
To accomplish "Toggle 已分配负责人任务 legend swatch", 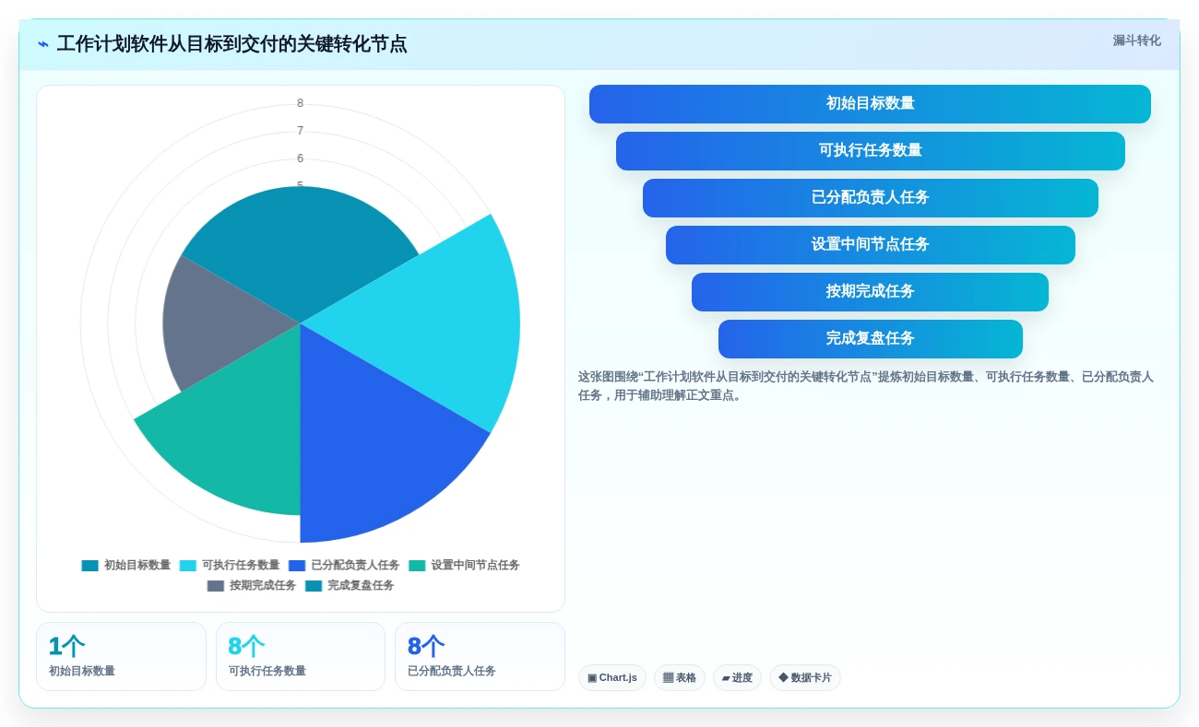I will (296, 566).
